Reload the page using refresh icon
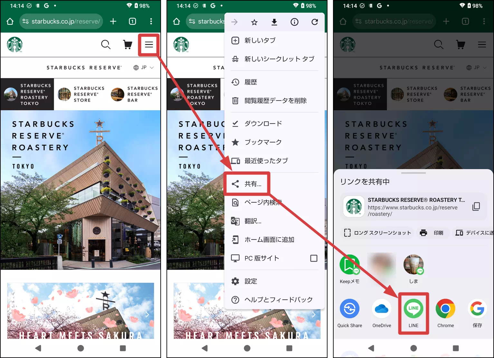 click(315, 22)
